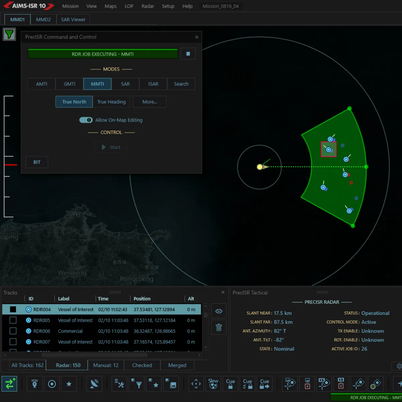Check the RDR007 track checkbox
This screenshot has height=402, width=402.
(x=13, y=342)
